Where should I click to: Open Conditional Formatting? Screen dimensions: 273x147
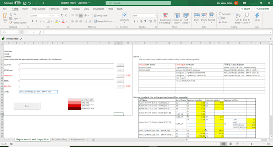165,18
